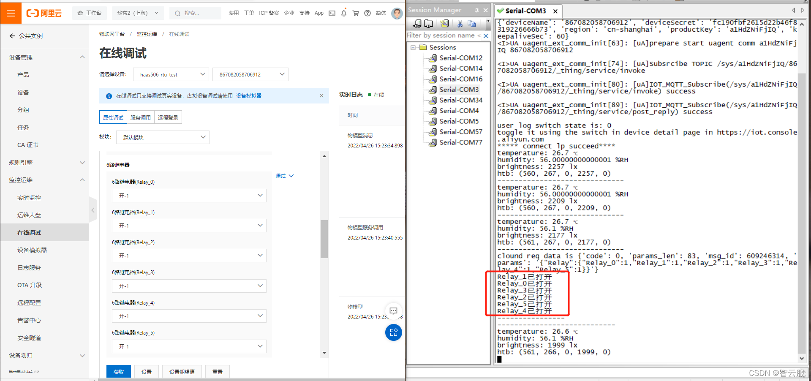Screen dimensions: 811x381
Task: Click the Cut scissors icon
Action: tap(460, 24)
